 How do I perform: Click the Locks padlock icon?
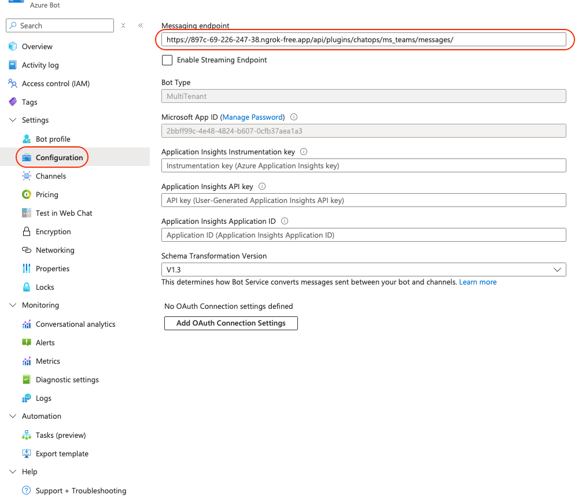tap(27, 287)
